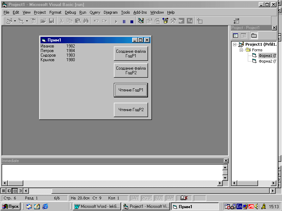Toggle the ИСПР status bar indicator

147,198
